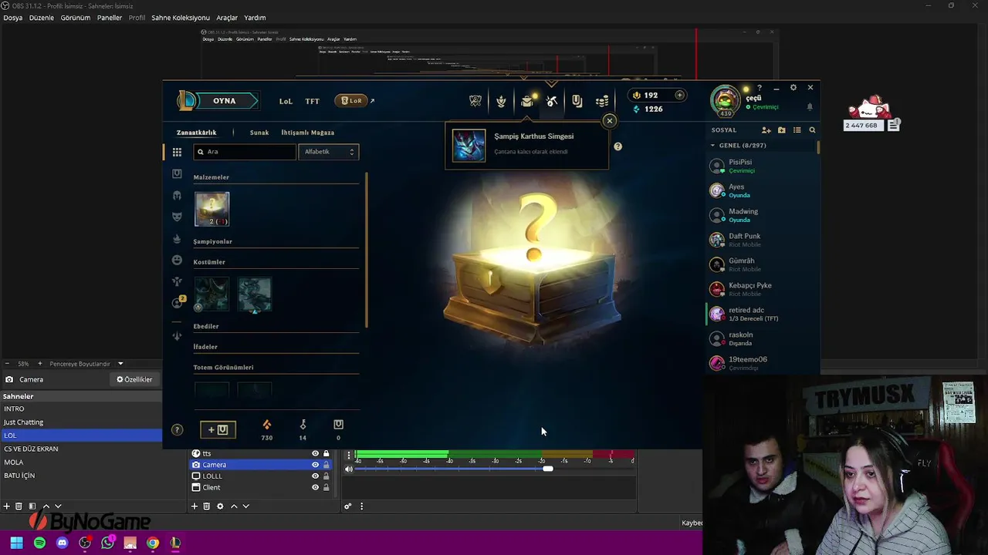The height and width of the screenshot is (555, 988).
Task: Open notifications bell icon near profile
Action: (x=810, y=107)
